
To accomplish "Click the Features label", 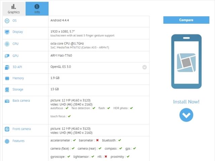I will (18, 141).
